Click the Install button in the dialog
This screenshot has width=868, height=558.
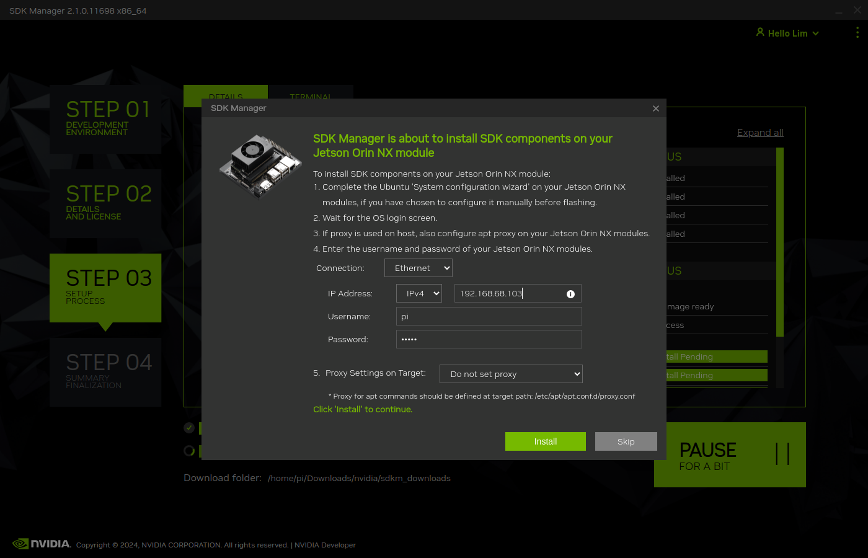click(545, 441)
